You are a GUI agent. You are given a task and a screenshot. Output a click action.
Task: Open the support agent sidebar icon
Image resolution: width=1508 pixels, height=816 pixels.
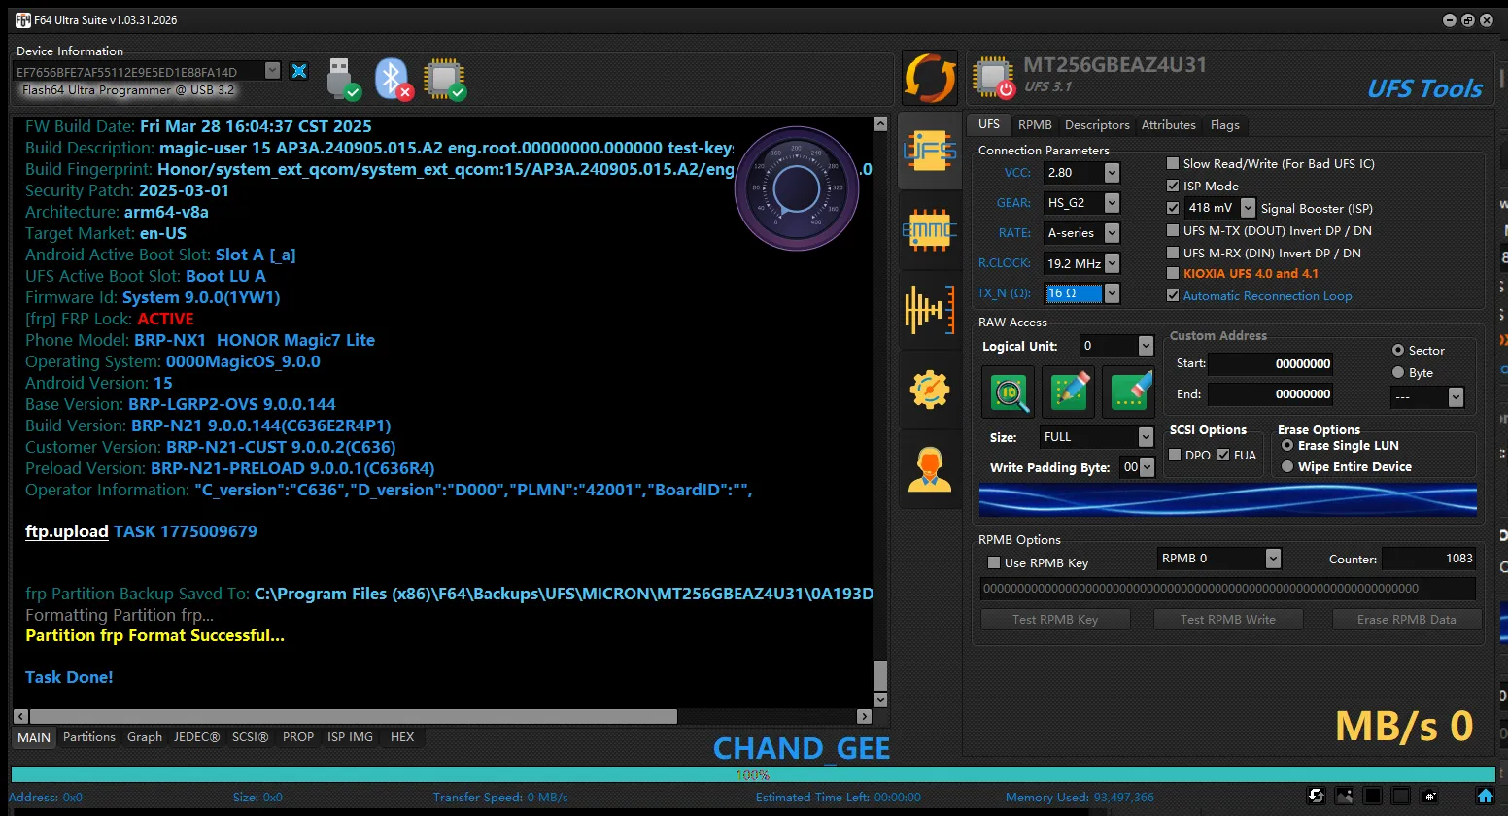pyautogui.click(x=929, y=470)
